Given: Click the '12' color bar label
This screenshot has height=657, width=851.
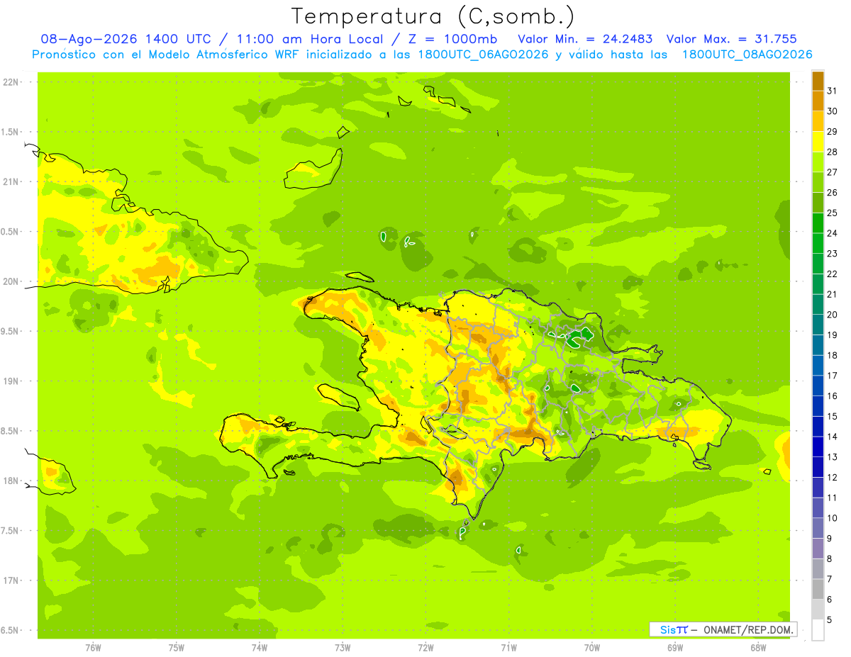Looking at the screenshot, I should click(833, 478).
